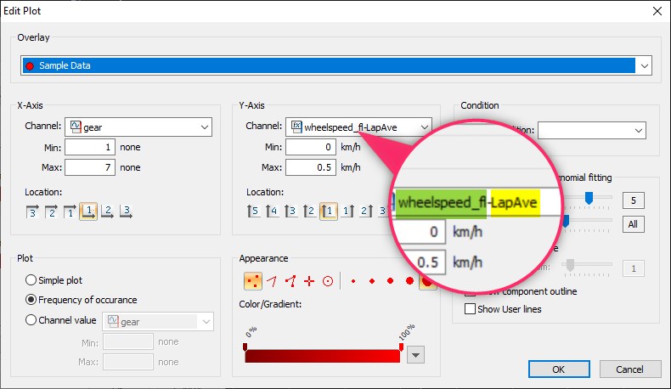671x389 pixels.
Task: Click the polynomial fitting order slider
Action: pyautogui.click(x=587, y=198)
